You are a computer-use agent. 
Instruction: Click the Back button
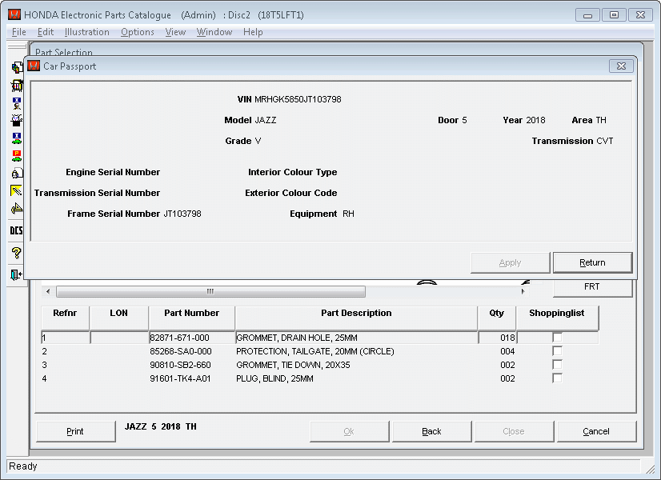431,431
